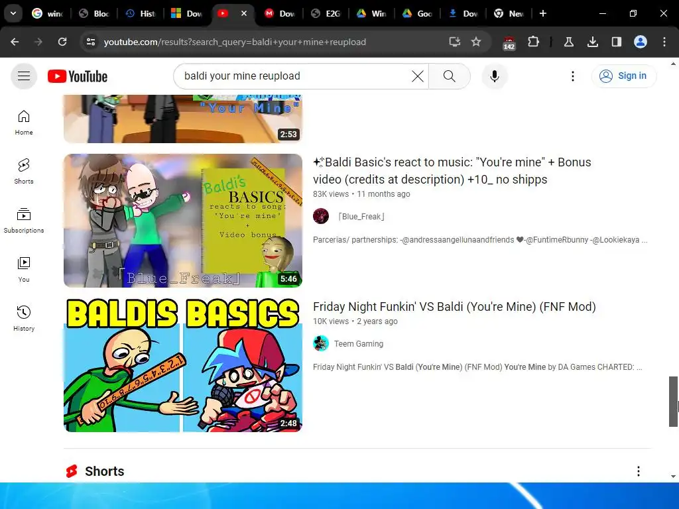The image size is (679, 509).
Task: Expand the tab search dropdown arrow
Action: point(13,13)
